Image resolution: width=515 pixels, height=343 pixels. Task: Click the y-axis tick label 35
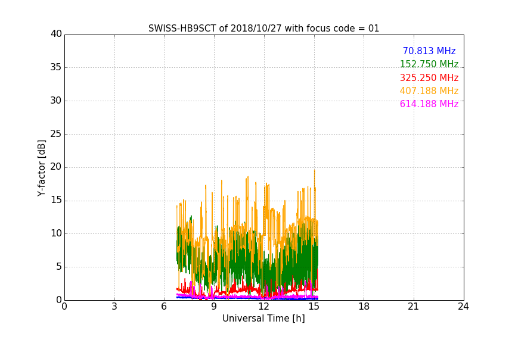(56, 67)
